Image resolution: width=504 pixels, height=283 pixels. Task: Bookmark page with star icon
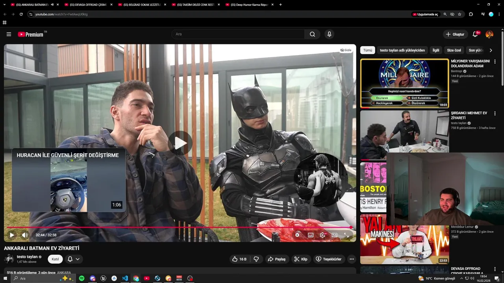(460, 14)
